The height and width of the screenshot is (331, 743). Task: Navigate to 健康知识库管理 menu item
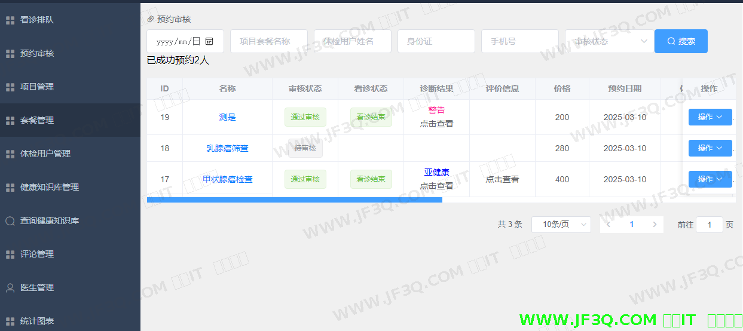pos(50,188)
